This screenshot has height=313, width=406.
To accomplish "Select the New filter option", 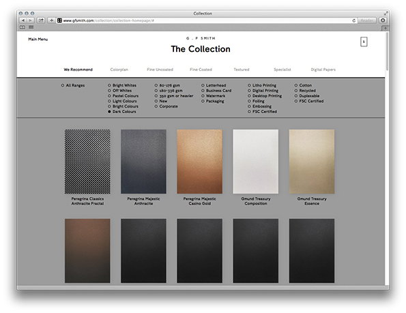I will 161,101.
